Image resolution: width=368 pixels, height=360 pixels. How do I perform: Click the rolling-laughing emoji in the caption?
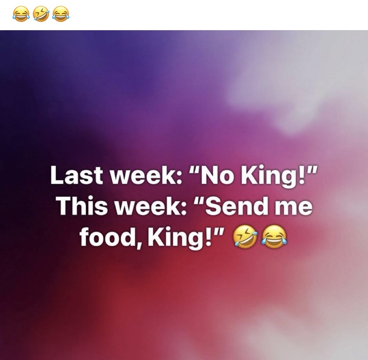pyautogui.click(x=41, y=14)
